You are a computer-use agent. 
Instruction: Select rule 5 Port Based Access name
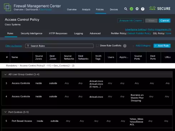[22, 121]
